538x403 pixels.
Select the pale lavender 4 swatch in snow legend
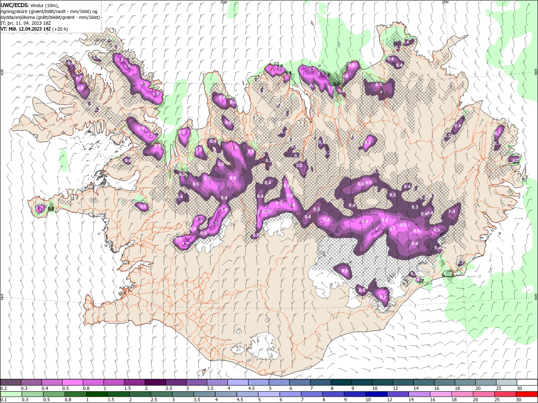click(237, 382)
